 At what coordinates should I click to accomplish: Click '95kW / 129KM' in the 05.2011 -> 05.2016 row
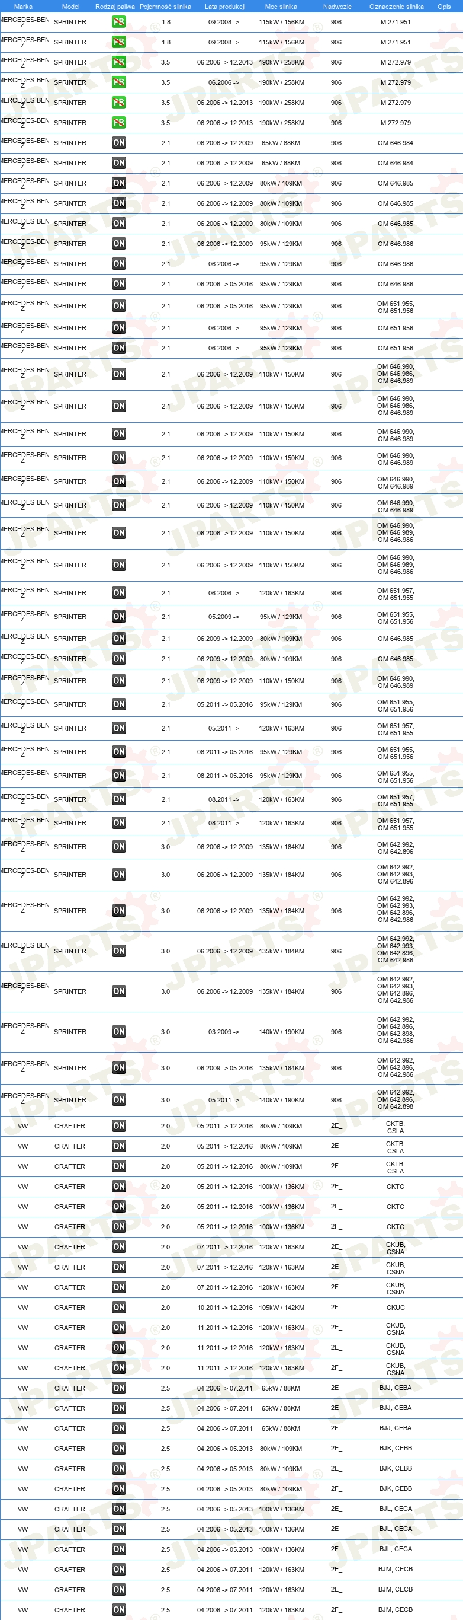[x=281, y=705]
